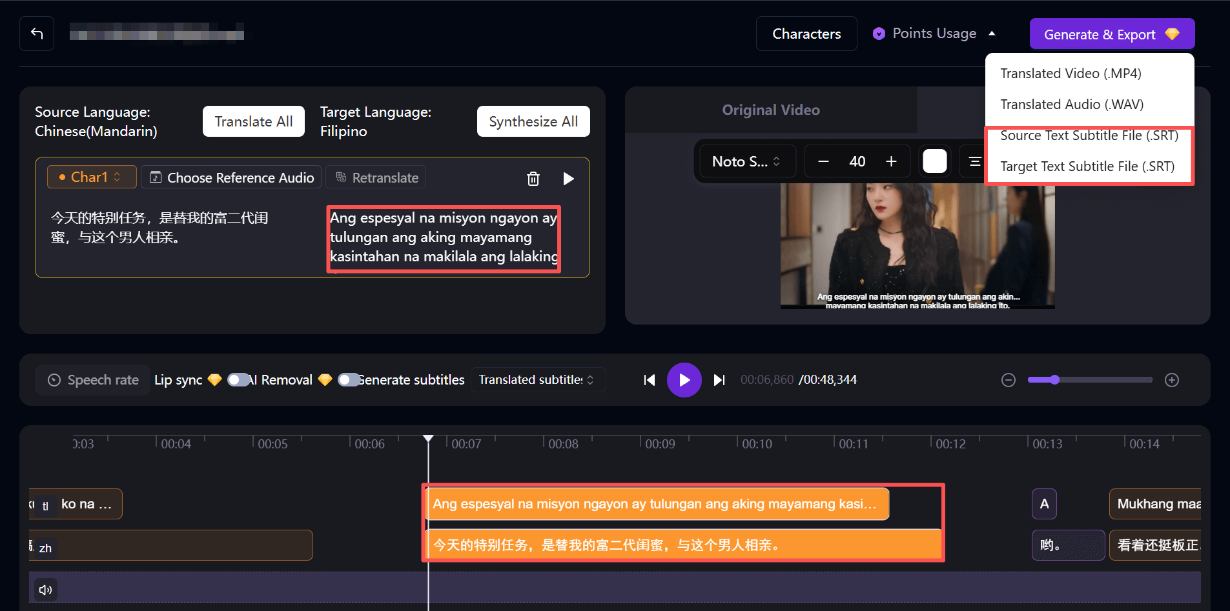Play the Char1 segment audio
The image size is (1230, 611).
pos(568,179)
